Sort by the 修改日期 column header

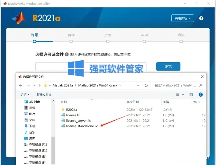133,102
